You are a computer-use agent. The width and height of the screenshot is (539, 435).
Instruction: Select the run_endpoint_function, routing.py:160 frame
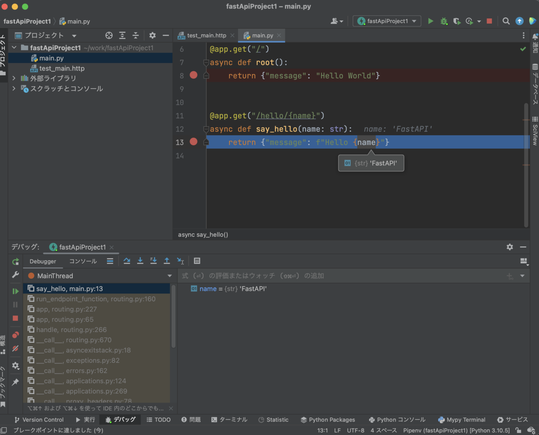point(97,299)
